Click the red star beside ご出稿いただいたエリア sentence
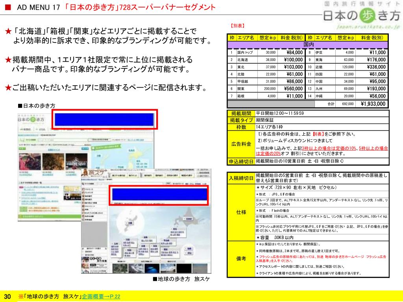The image size is (403, 302). [x=9, y=88]
